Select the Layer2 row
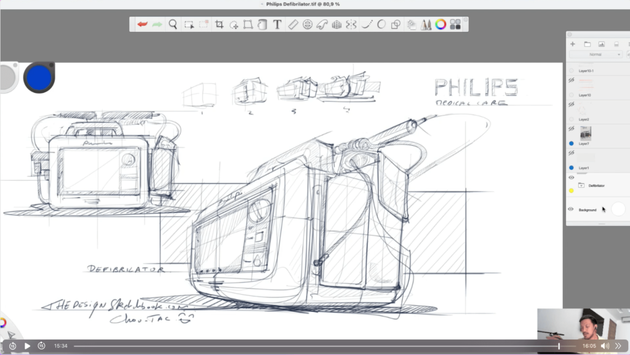The height and width of the screenshot is (355, 630). tap(598, 111)
